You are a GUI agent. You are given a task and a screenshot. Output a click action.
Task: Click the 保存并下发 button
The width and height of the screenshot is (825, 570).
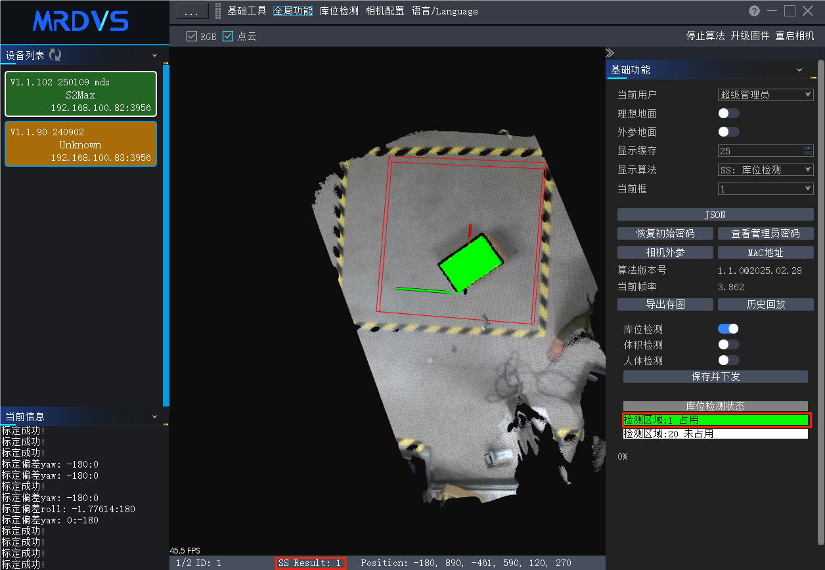click(715, 377)
